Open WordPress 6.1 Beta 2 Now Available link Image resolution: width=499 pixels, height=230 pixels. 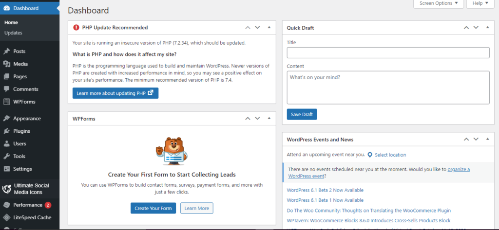(325, 190)
